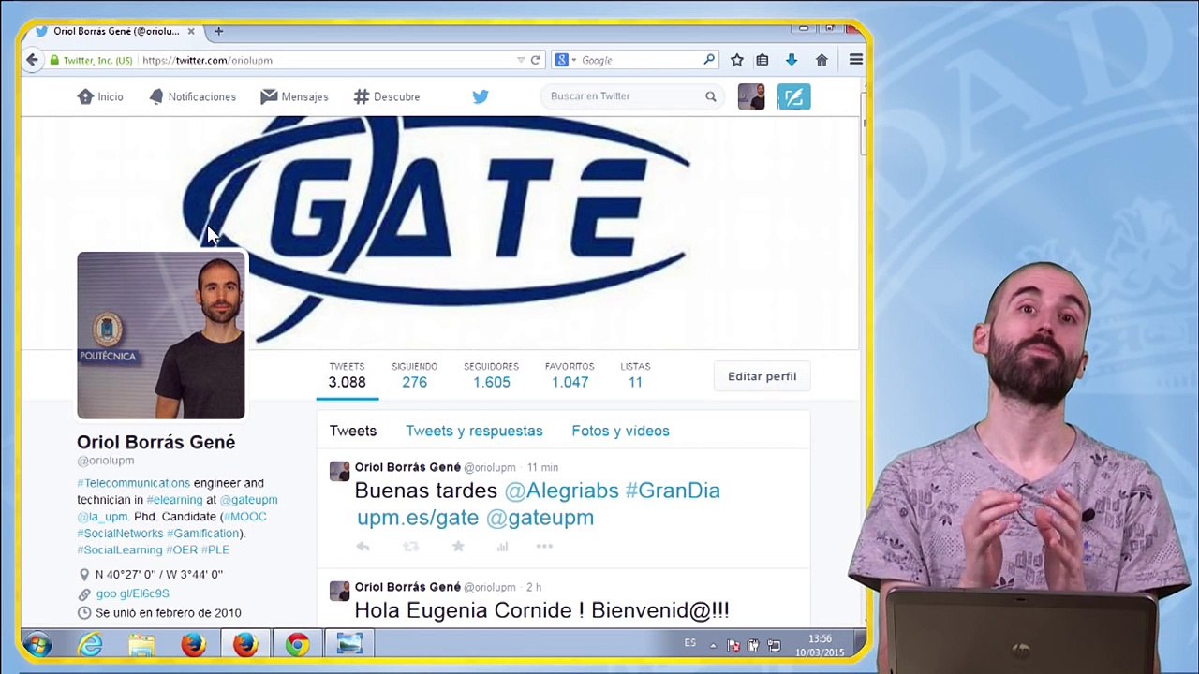Favorite the Buenas tardes tweet
The width and height of the screenshot is (1199, 674).
(458, 547)
